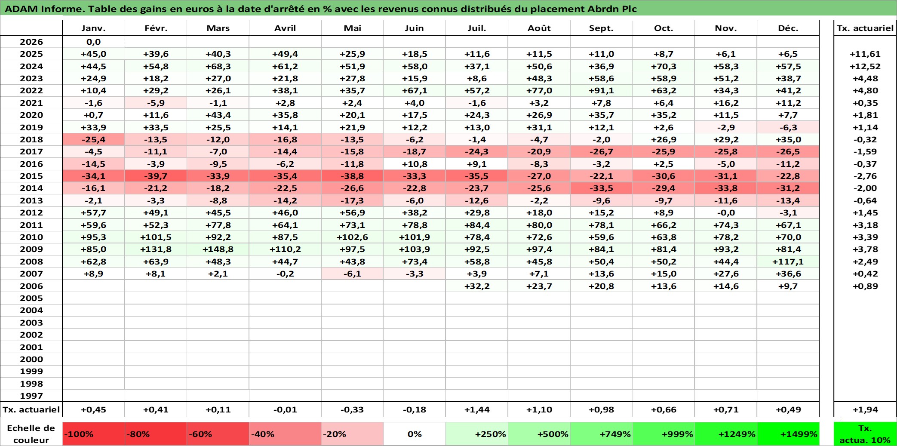Select the +250% light green swatch
897x446 pixels.
pyautogui.click(x=477, y=434)
